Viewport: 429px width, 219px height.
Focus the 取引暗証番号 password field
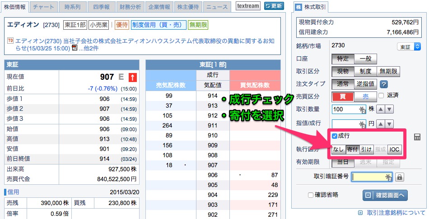point(372,177)
